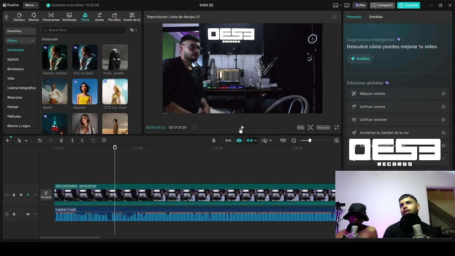Open the Avatar de IA panel
The image size is (455, 256).
click(132, 17)
